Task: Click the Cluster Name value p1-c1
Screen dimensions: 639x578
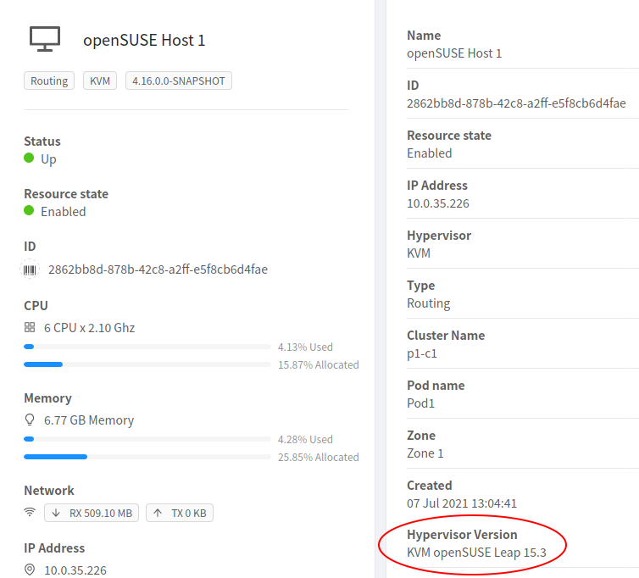Action: tap(422, 353)
